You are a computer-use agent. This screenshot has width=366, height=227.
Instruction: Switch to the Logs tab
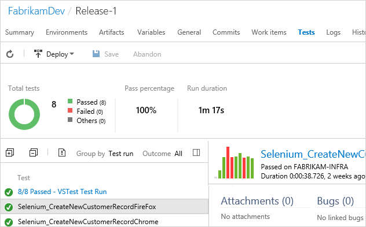[334, 32]
